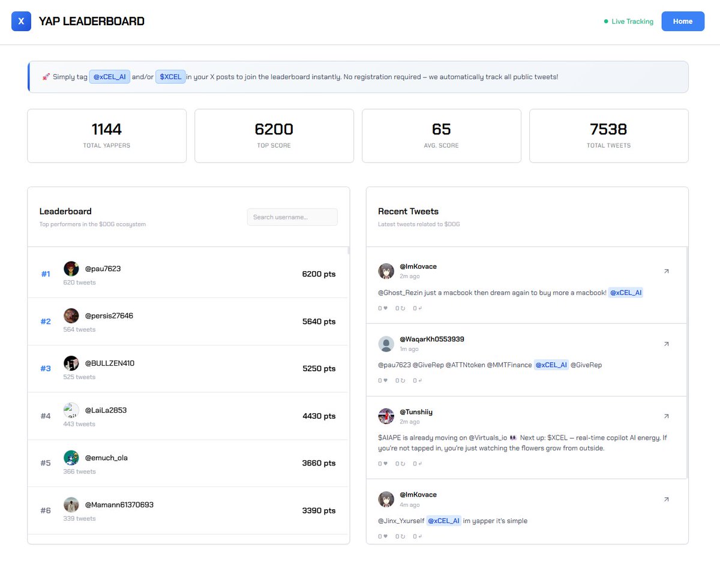
Task: Click the 65 Avg. Score stat card
Action: (442, 136)
